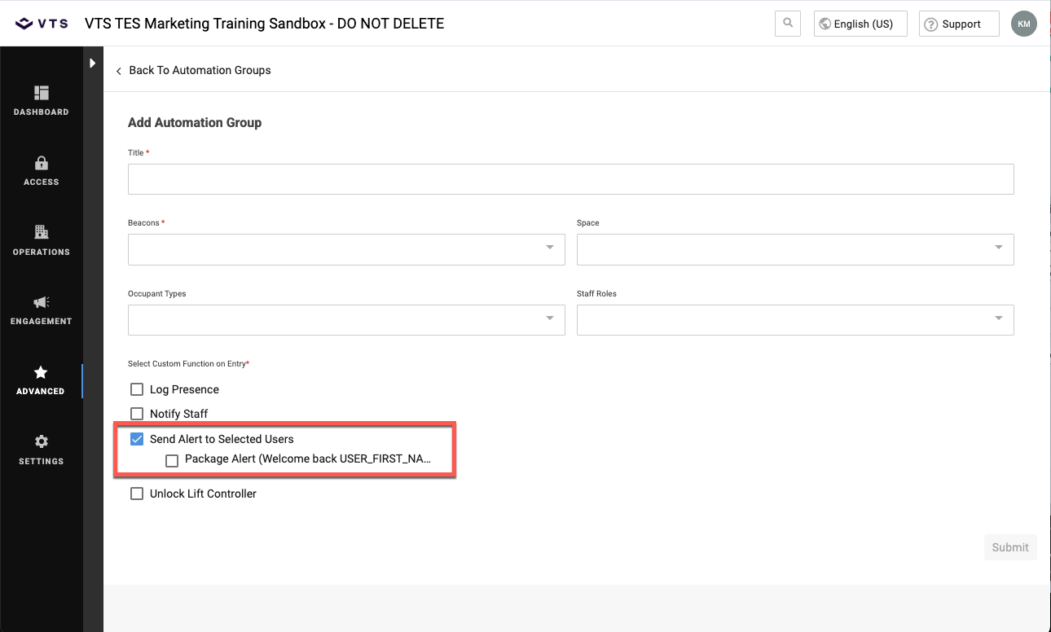
Task: Expand the sidebar with arrow toggle
Action: point(93,63)
